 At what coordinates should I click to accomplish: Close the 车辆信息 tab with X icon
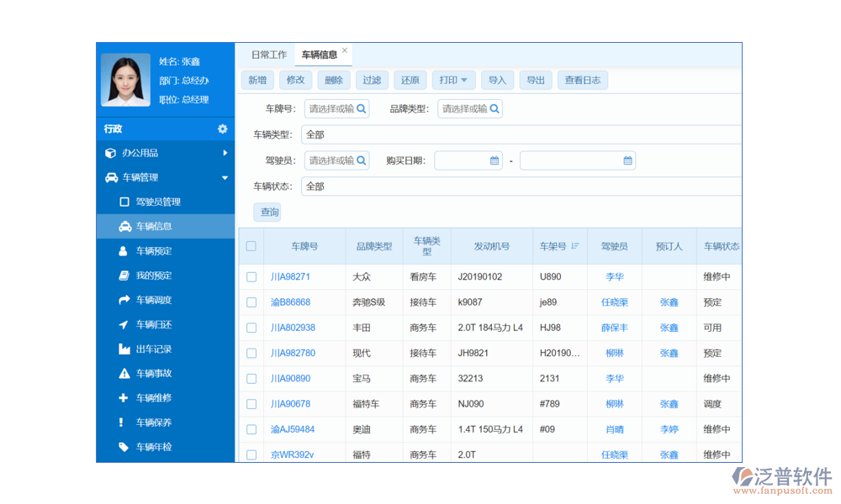345,50
